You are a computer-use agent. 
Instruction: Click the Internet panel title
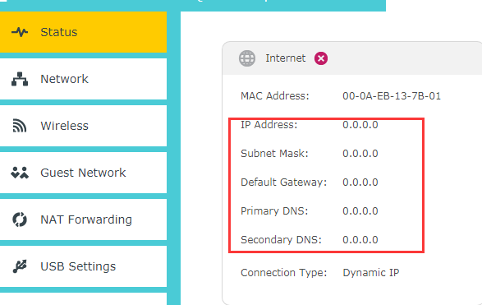[286, 58]
